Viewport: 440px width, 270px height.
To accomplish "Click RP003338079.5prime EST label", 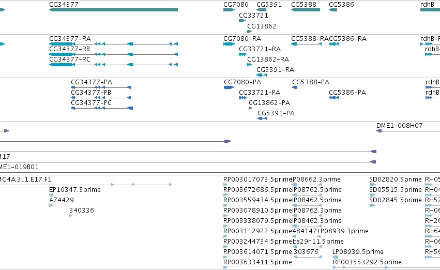I will coord(257,221).
